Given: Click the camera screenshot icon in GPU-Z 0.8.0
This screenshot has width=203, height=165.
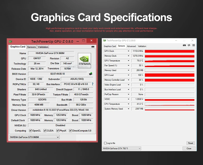Looking at the screenshot, I should pos(93,47).
